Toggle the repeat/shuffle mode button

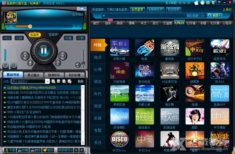pos(58,63)
